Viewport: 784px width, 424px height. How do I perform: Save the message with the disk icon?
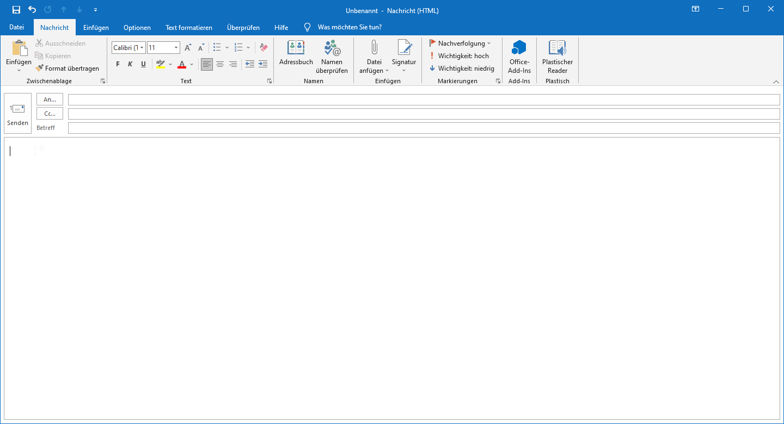pos(16,10)
